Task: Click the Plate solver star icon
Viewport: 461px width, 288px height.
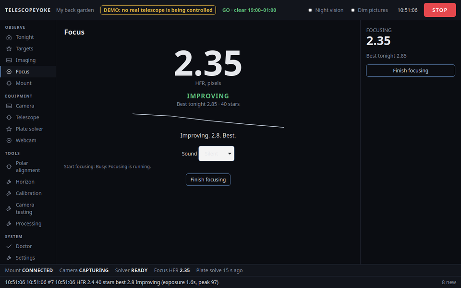Action: click(9, 129)
